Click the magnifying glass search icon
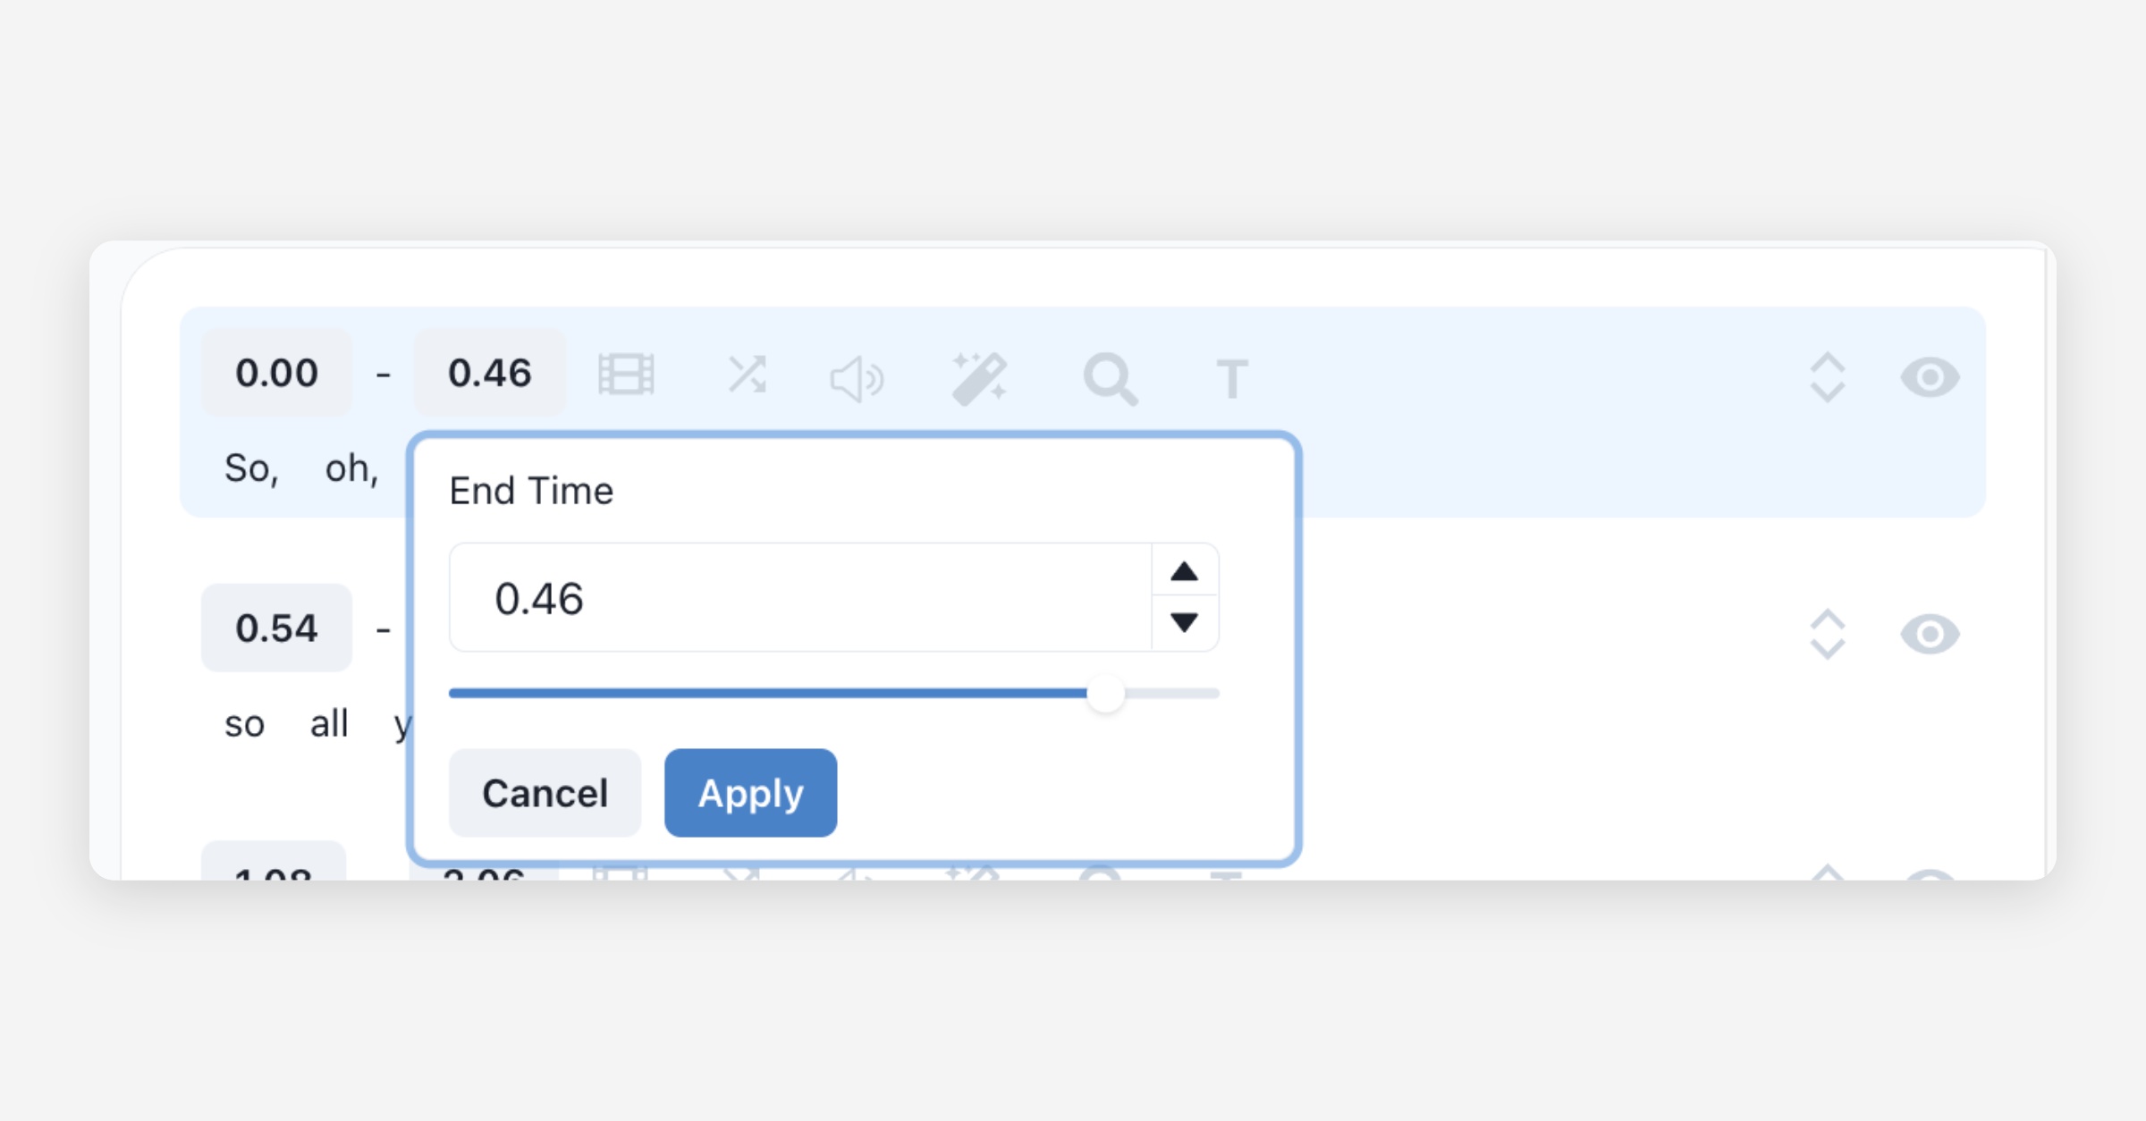 point(1110,378)
